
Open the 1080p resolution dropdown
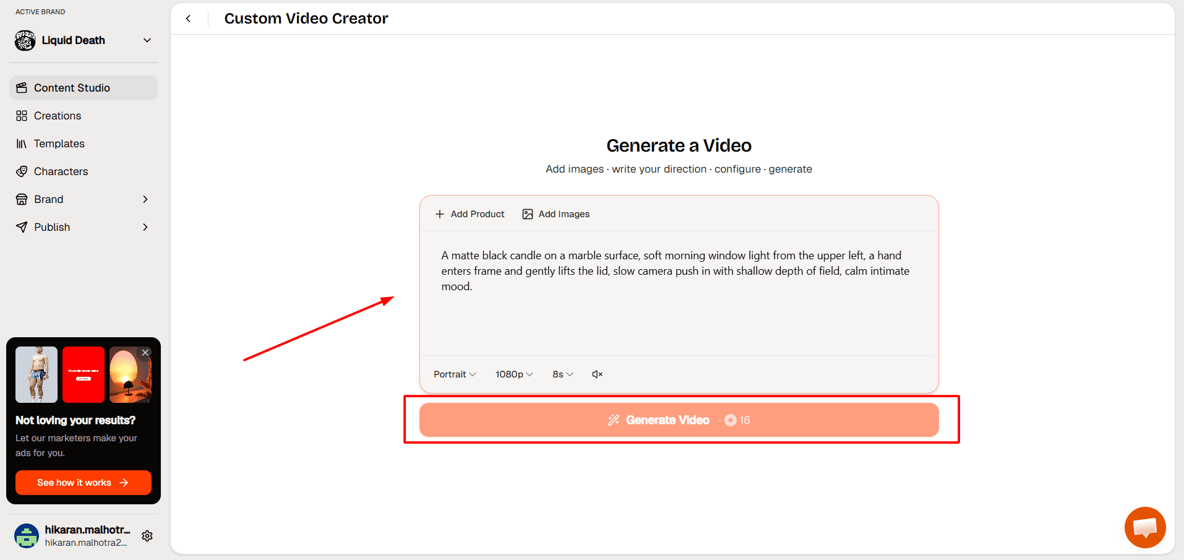pos(514,374)
